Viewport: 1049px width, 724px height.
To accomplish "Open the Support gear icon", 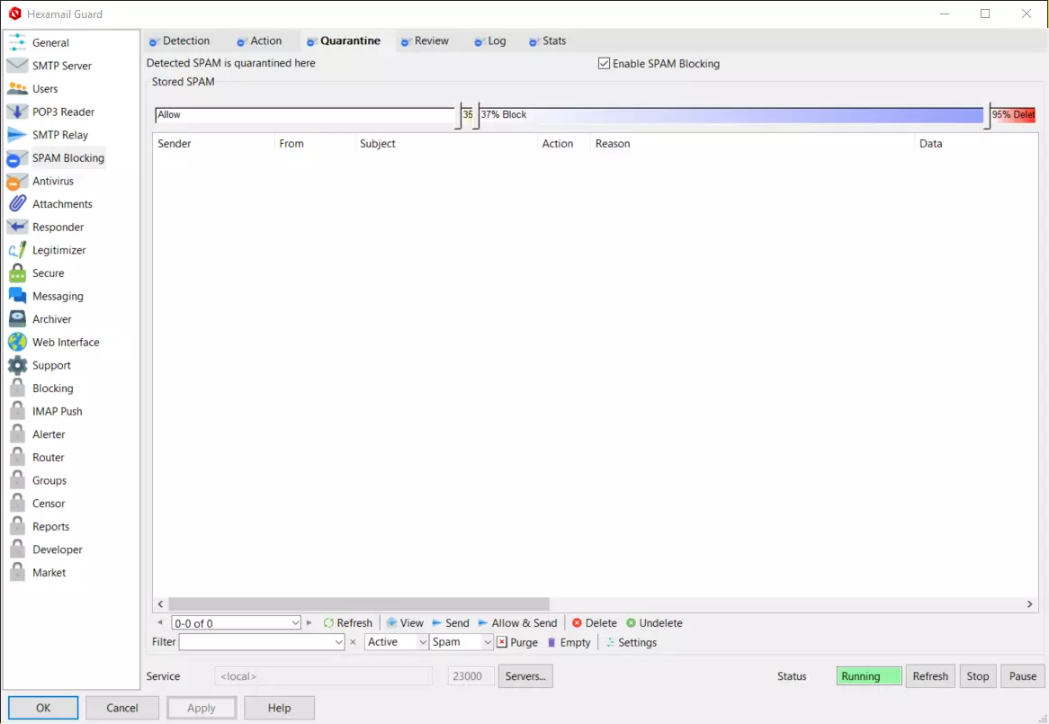I will point(17,365).
